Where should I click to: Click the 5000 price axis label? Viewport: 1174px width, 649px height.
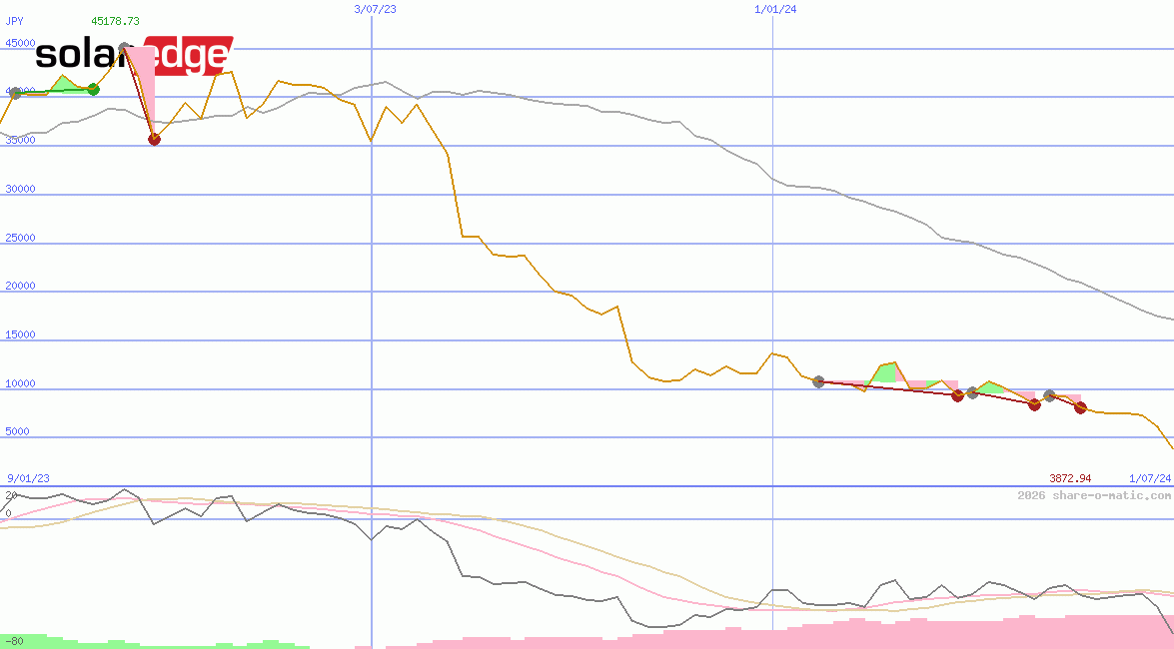pyautogui.click(x=20, y=432)
